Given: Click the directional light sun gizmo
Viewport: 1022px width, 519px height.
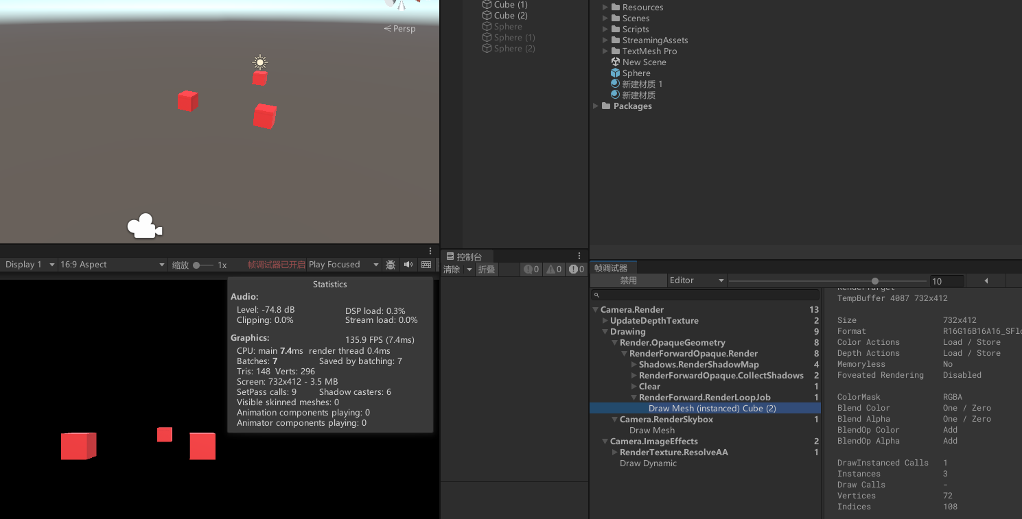Looking at the screenshot, I should (260, 62).
